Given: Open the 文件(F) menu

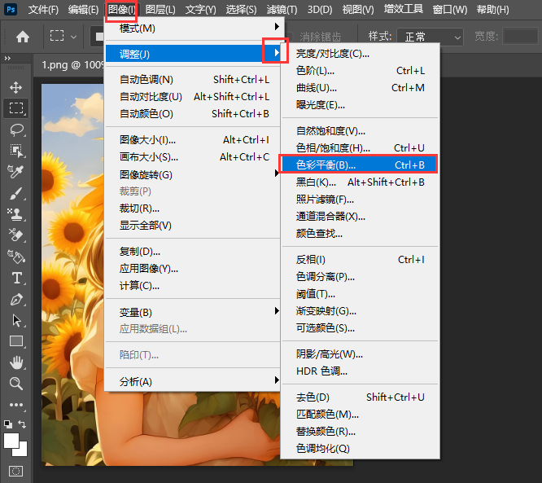Looking at the screenshot, I should click(44, 9).
